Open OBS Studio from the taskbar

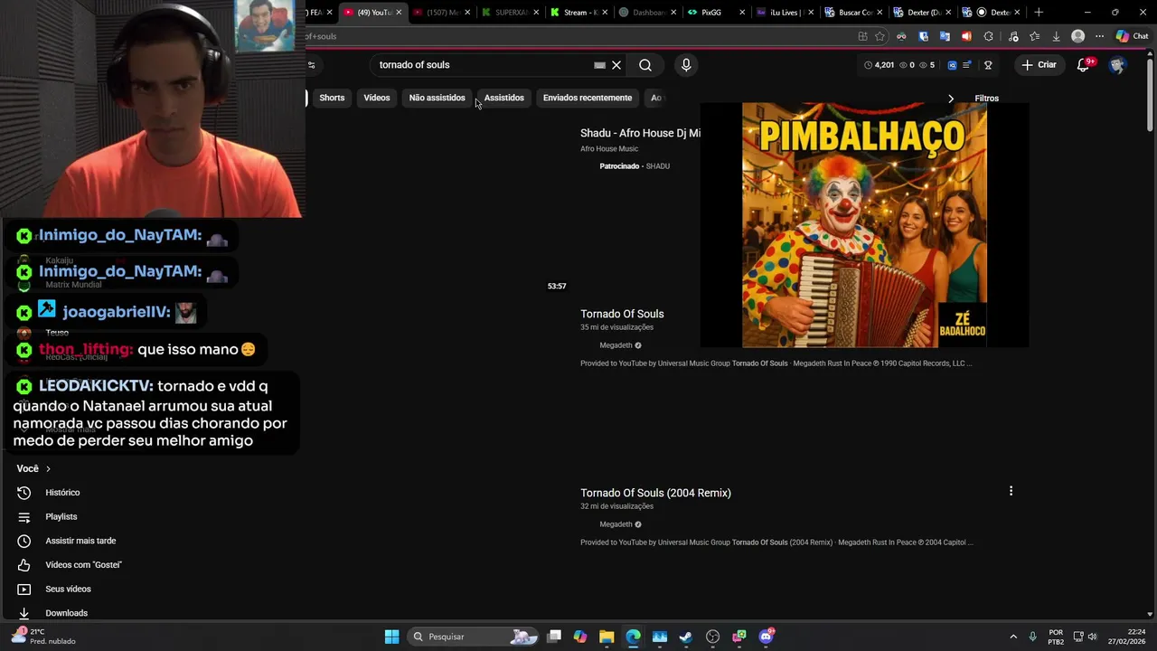[x=712, y=637]
